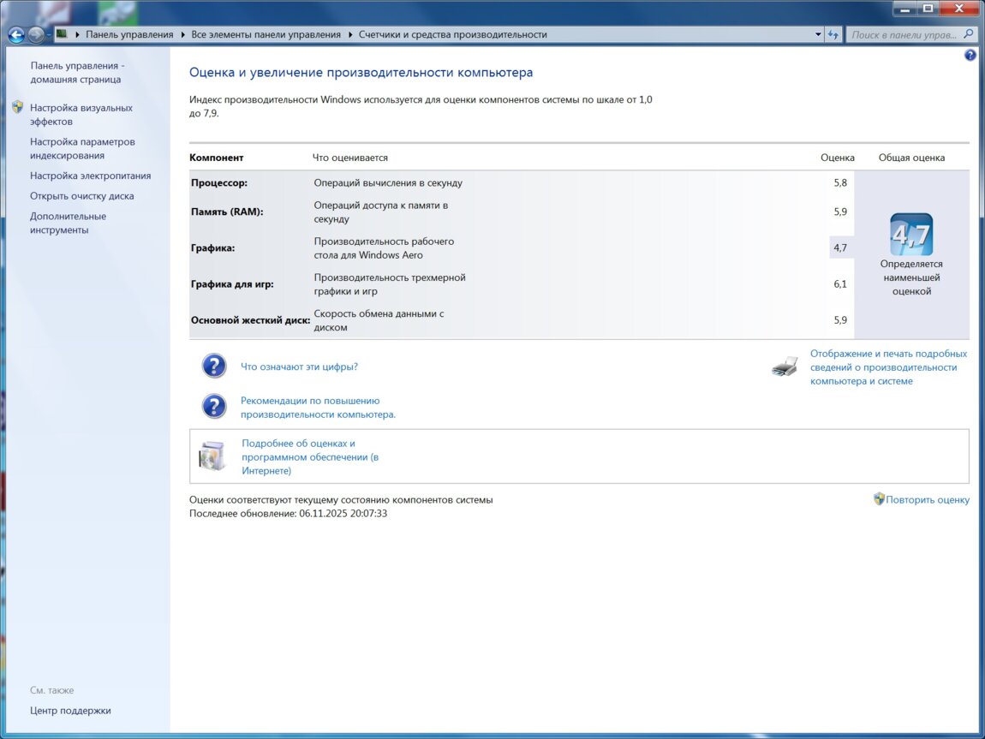Expand the arrow after 'Все элементы панели управления'

tap(349, 35)
